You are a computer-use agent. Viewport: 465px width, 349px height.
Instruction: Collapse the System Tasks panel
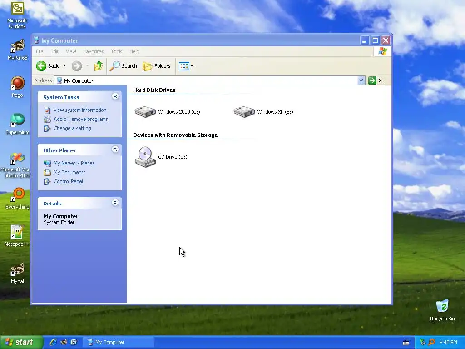pos(115,96)
